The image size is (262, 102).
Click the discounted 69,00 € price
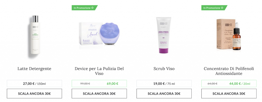pyautogui.click(x=113, y=83)
